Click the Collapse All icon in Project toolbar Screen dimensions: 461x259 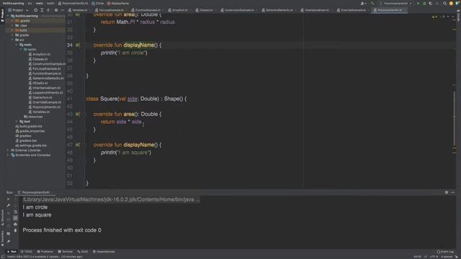48,10
